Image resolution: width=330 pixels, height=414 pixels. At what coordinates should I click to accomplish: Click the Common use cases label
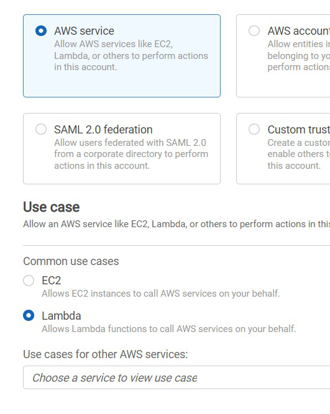coord(71,261)
